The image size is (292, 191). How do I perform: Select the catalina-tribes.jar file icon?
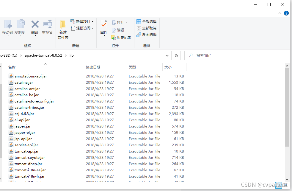[11, 108]
